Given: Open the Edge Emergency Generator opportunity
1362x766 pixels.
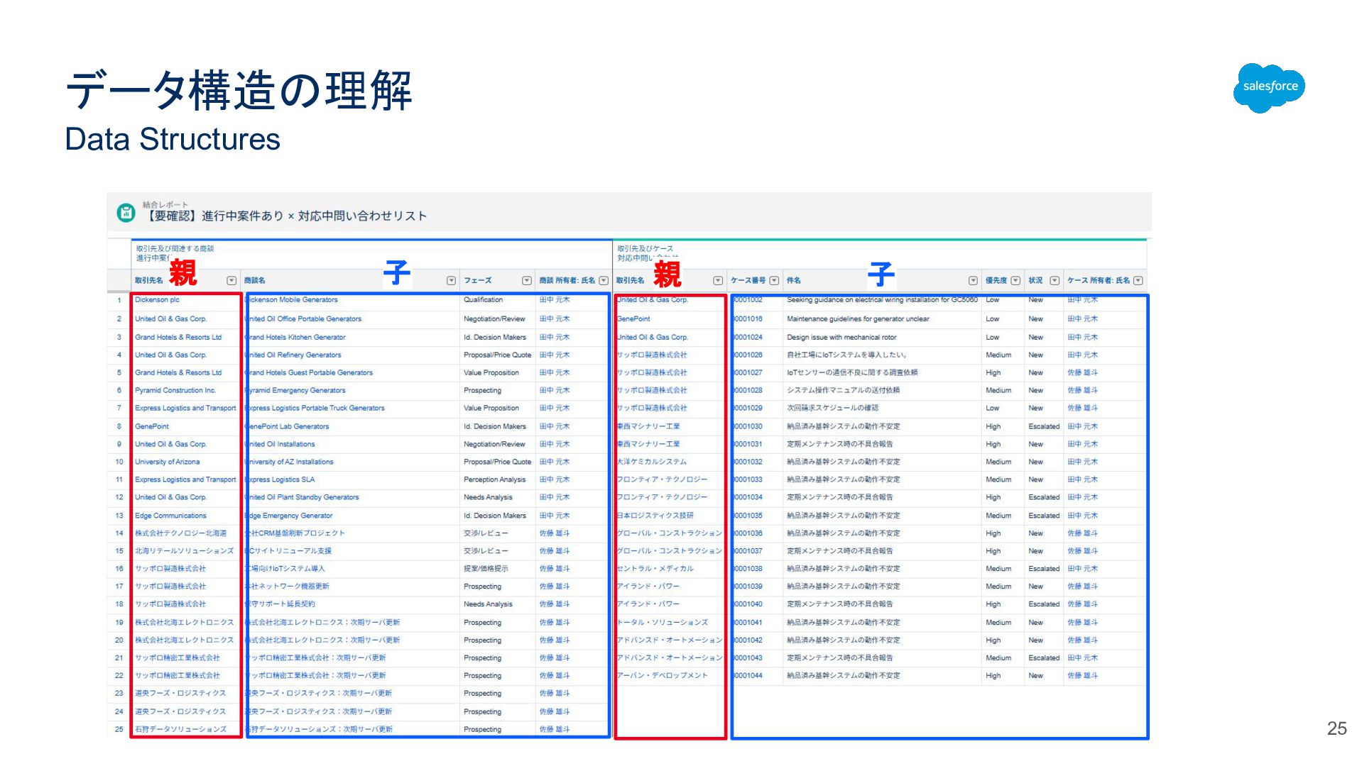Looking at the screenshot, I should 289,516.
